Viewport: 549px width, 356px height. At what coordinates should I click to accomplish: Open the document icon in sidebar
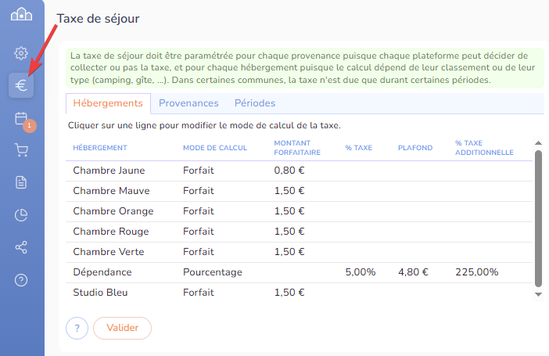(21, 182)
